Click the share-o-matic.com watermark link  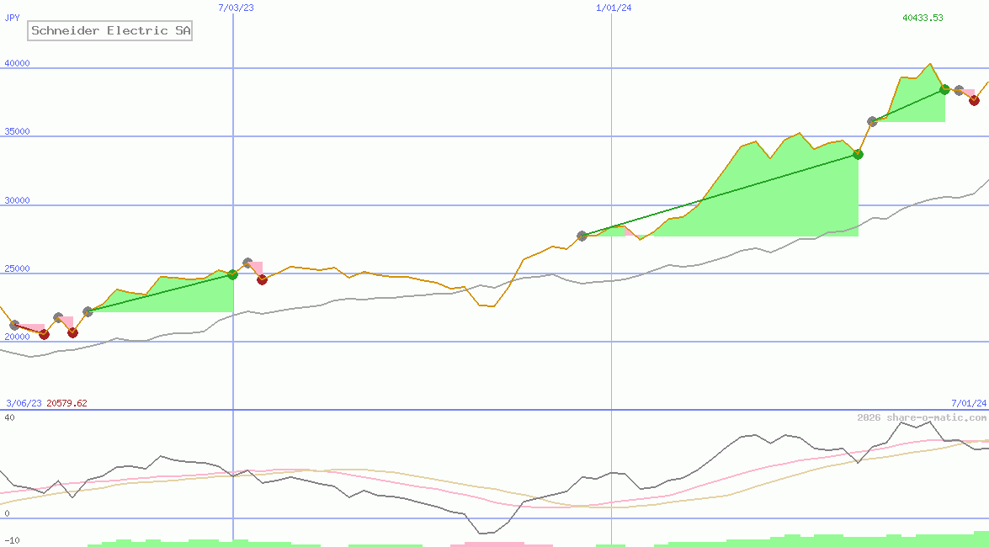pos(922,417)
